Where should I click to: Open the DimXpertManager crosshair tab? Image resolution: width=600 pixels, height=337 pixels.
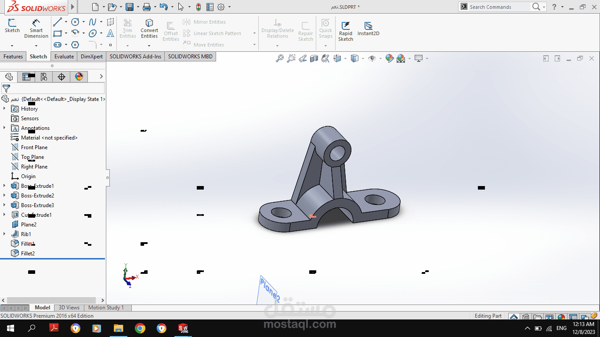pyautogui.click(x=61, y=77)
